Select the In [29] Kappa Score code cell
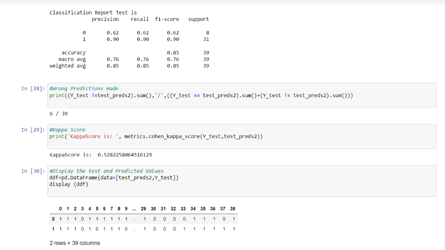 (x=242, y=136)
